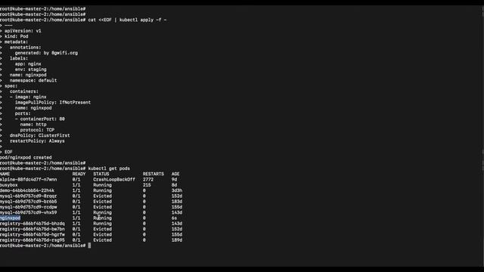Click the age value '9d' for alpine
Image resolution: width=484 pixels, height=272 pixels.
click(174, 180)
